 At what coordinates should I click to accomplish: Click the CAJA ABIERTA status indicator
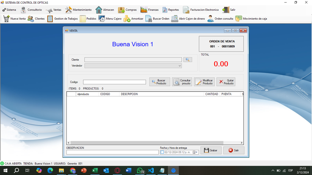pos(11,163)
